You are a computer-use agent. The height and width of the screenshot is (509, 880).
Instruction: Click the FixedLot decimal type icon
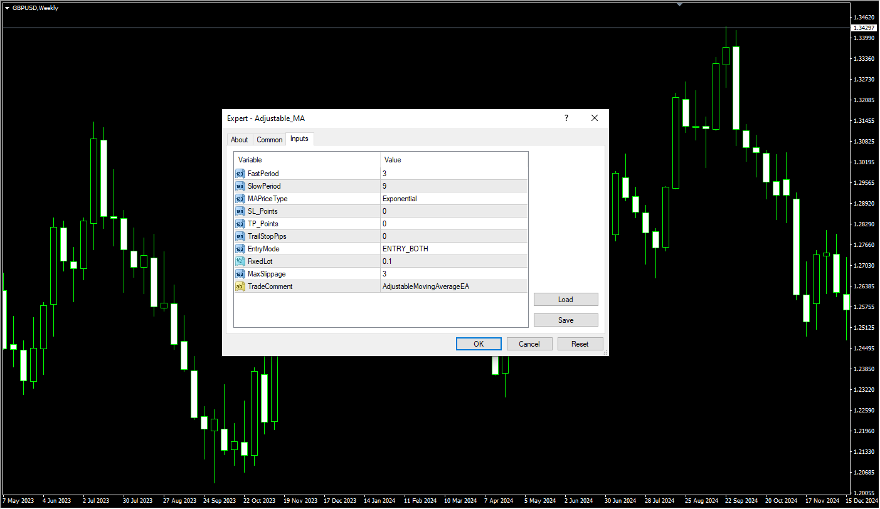[240, 261]
